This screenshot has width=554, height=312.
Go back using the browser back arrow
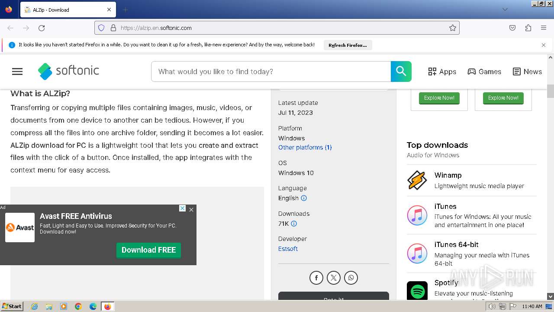point(10,28)
